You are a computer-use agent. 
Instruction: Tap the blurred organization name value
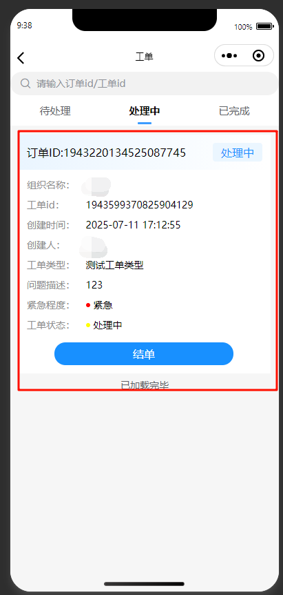pyautogui.click(x=96, y=185)
